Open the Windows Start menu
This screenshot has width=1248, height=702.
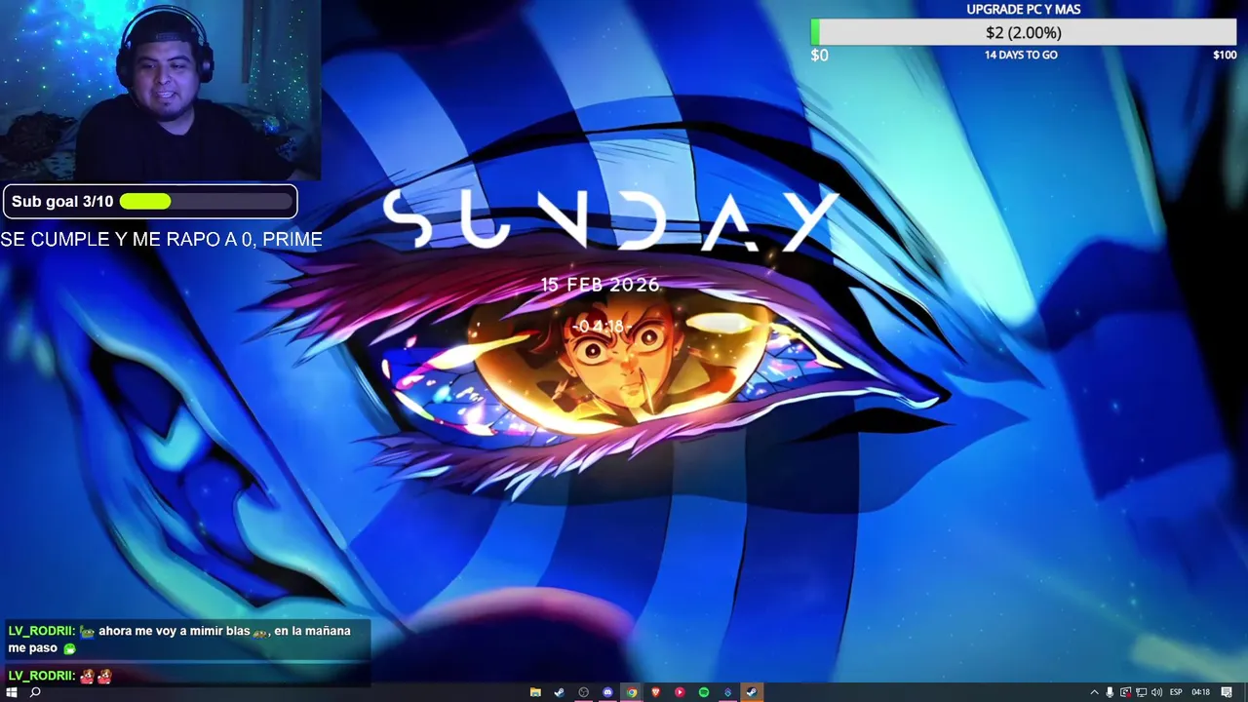click(11, 692)
